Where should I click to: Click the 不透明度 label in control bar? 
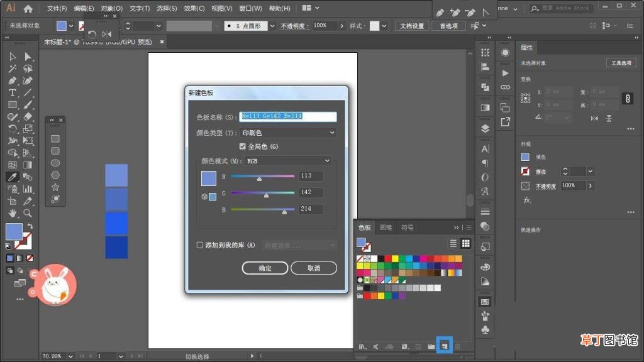coord(295,26)
